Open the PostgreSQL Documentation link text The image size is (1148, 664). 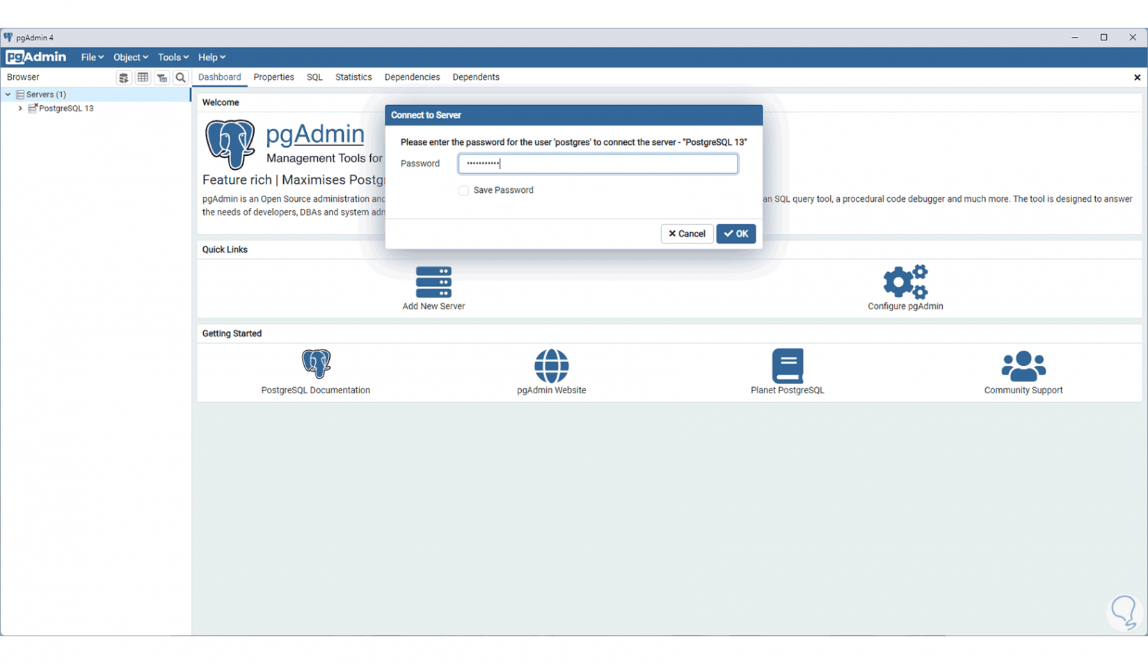click(x=316, y=390)
